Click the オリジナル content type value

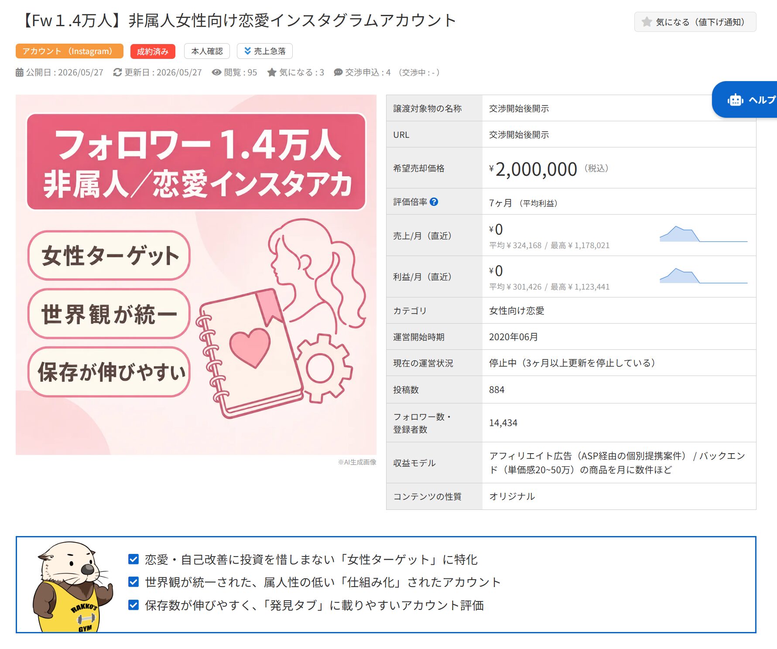coord(512,496)
